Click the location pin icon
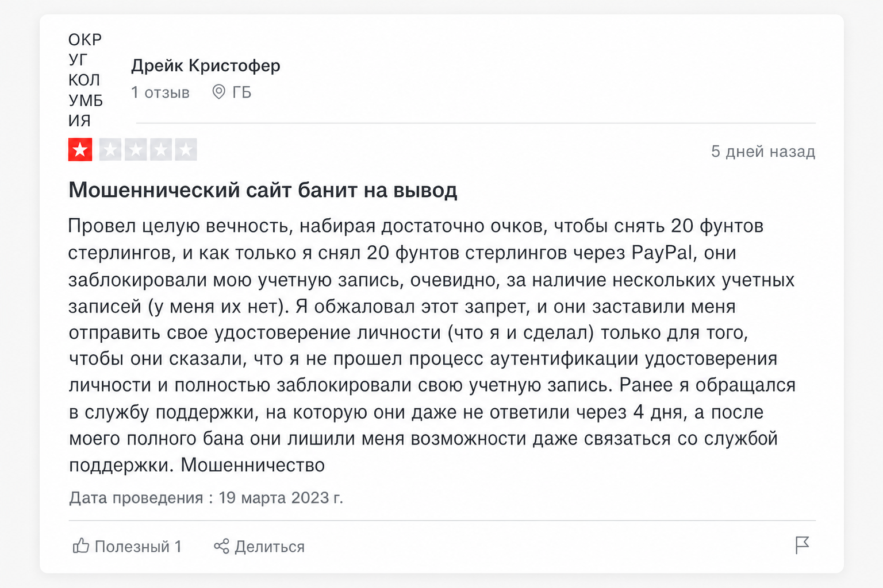The width and height of the screenshot is (883, 588). point(218,92)
